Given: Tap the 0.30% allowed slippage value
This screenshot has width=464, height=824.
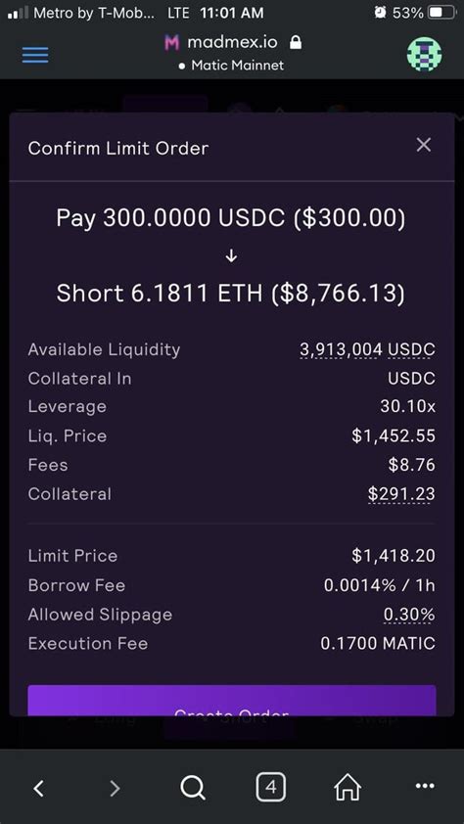Looking at the screenshot, I should pyautogui.click(x=409, y=615).
